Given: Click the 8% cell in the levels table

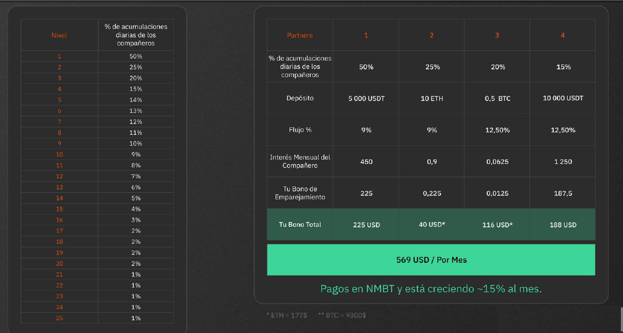Looking at the screenshot, I should 136,165.
